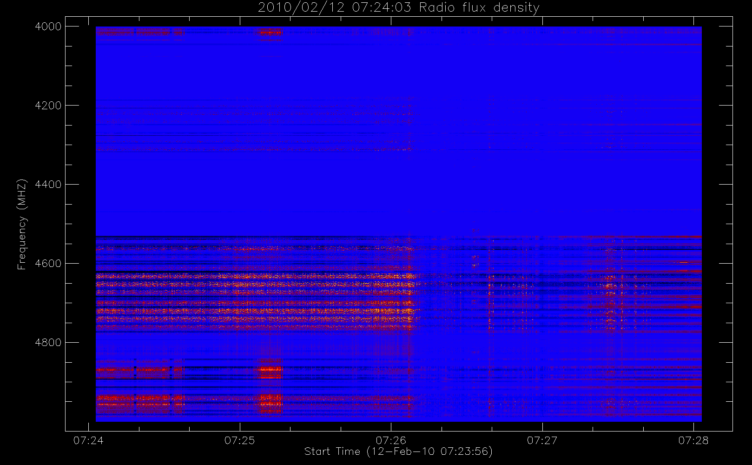Viewport: 752px width, 465px height.
Task: Click the 07:28 time axis label
Action: tap(693, 440)
